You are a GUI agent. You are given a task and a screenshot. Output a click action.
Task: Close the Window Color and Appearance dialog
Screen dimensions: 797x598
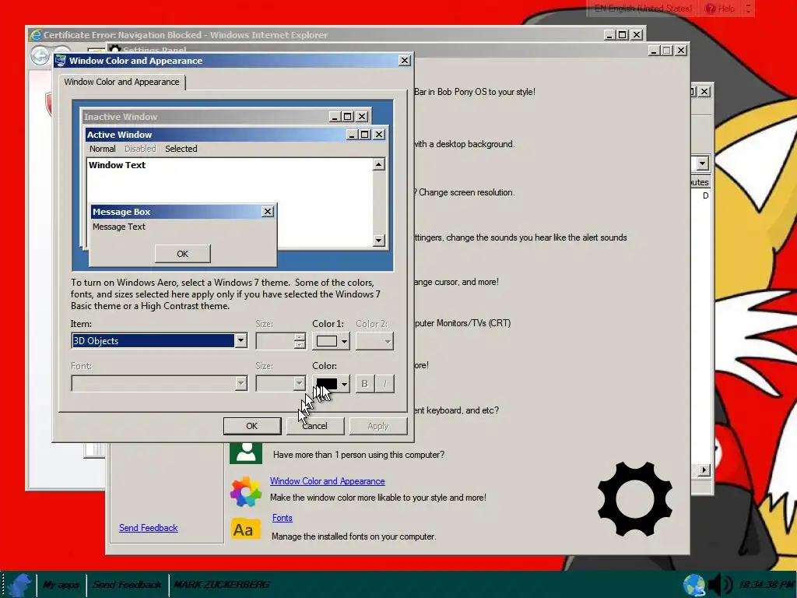click(405, 61)
